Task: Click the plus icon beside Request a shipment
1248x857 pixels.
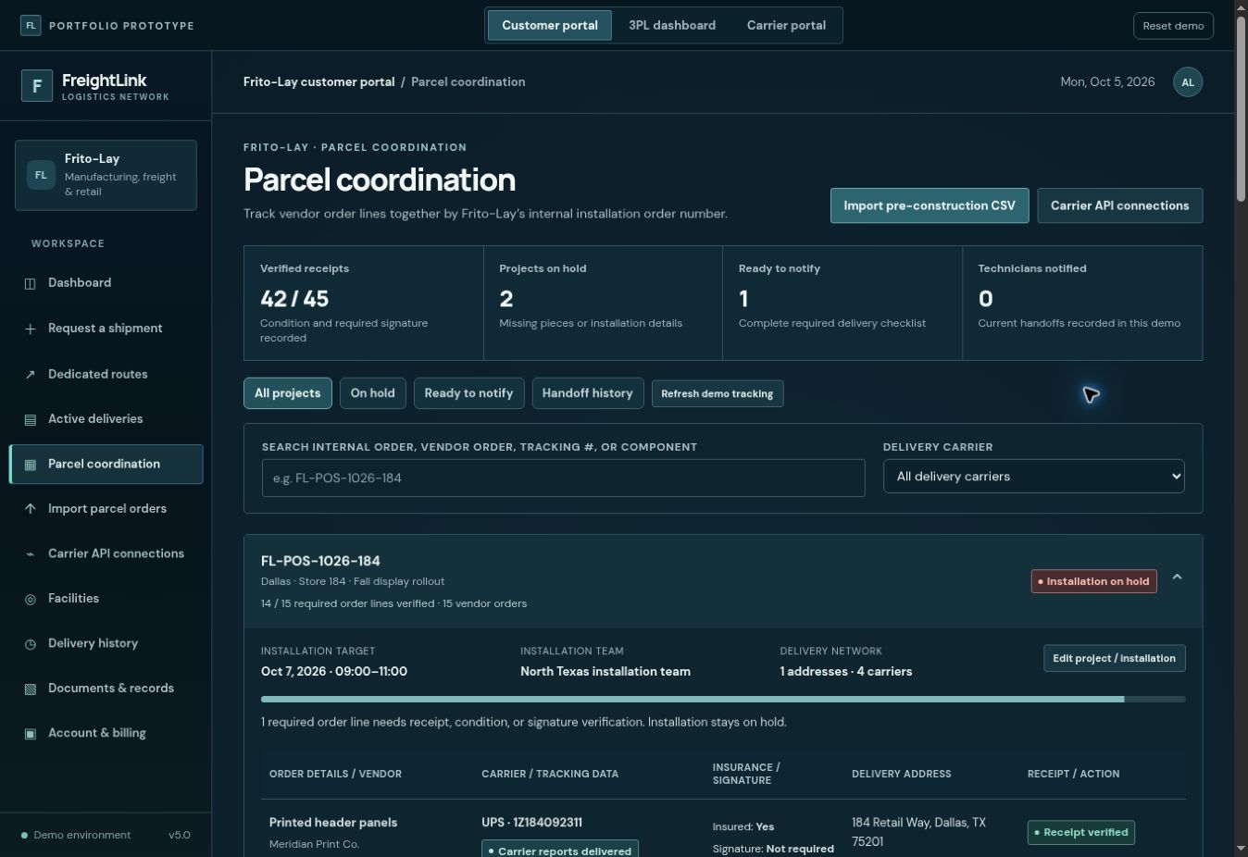Action: tap(31, 329)
